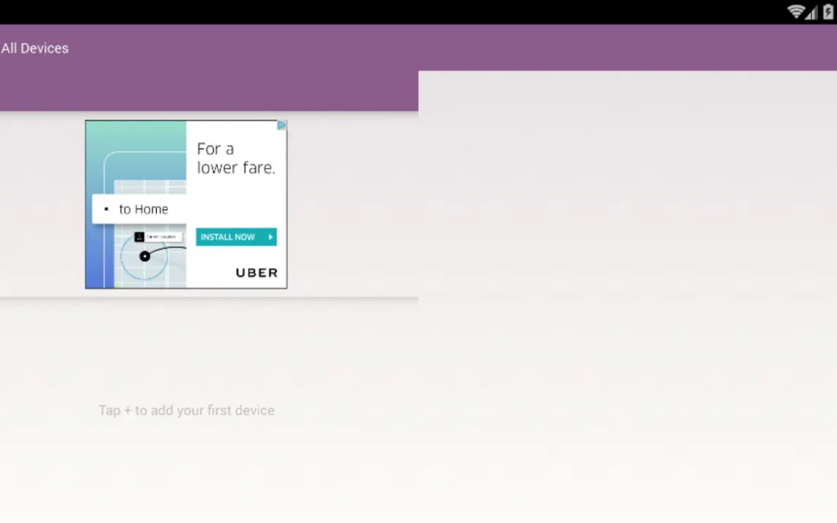Click the small current location label on the map
This screenshot has height=523, width=837.
coord(163,237)
